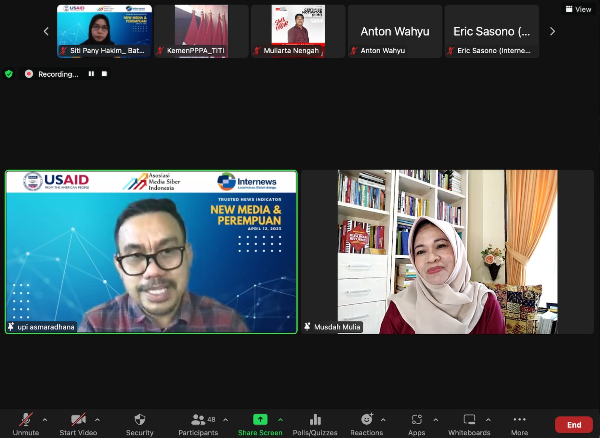Screen dimensions: 600x438
Task: Unmute the microphone
Action: tap(26, 425)
